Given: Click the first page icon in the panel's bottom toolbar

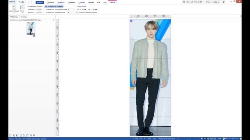Looking at the screenshot, I should pyautogui.click(x=10, y=135).
